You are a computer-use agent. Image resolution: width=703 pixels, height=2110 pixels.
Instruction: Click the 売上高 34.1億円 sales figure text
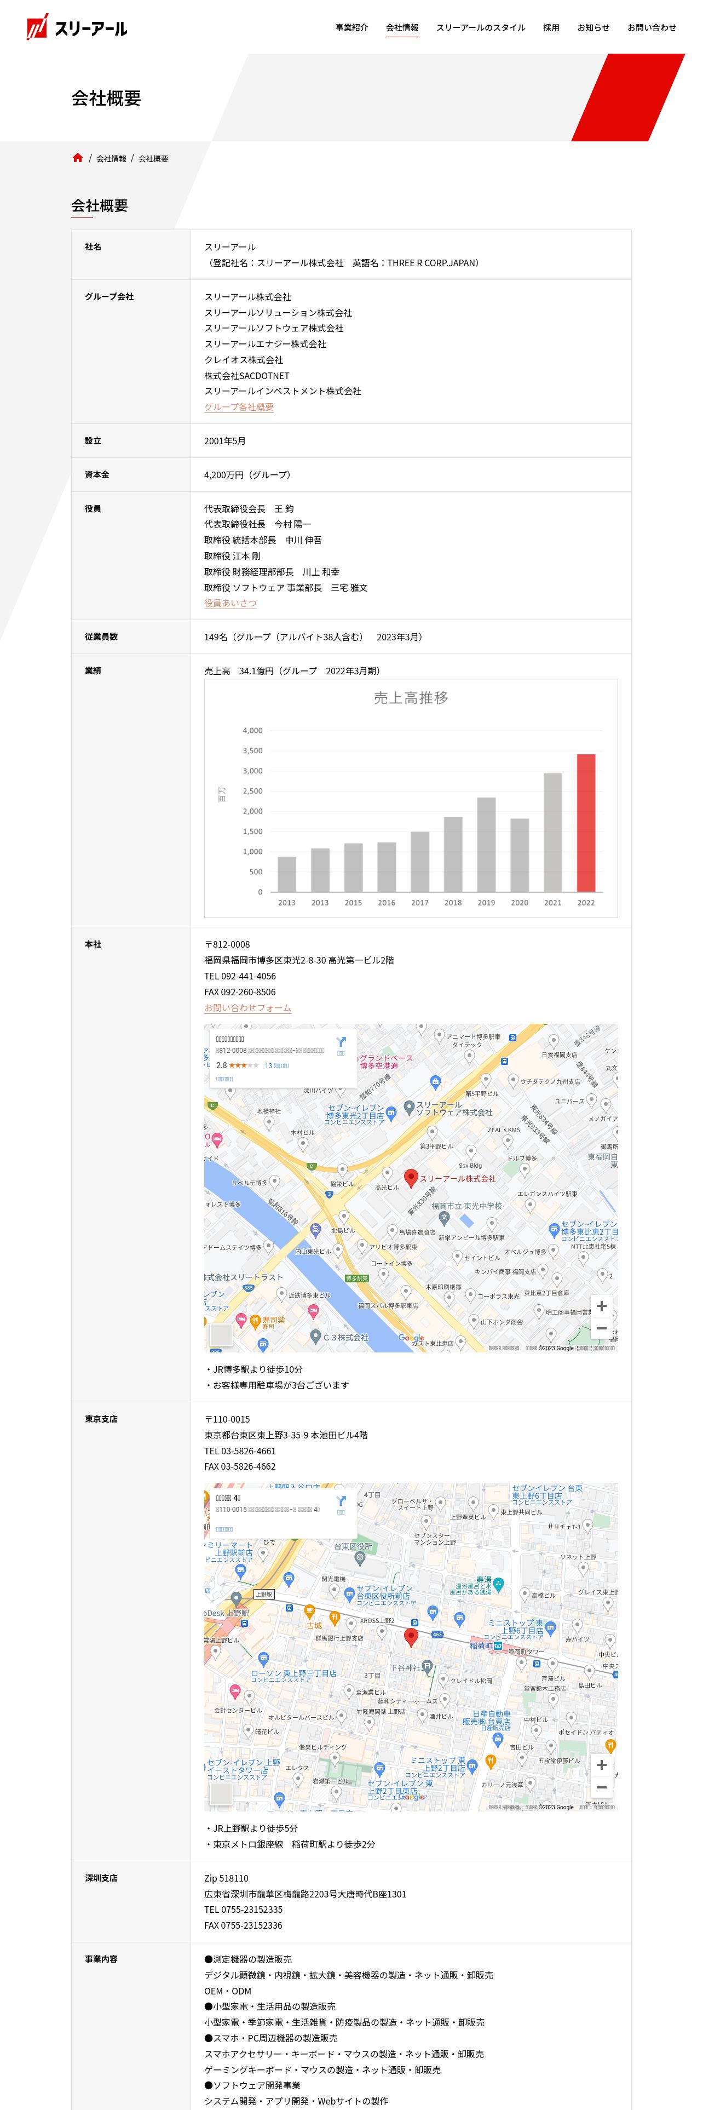(292, 671)
